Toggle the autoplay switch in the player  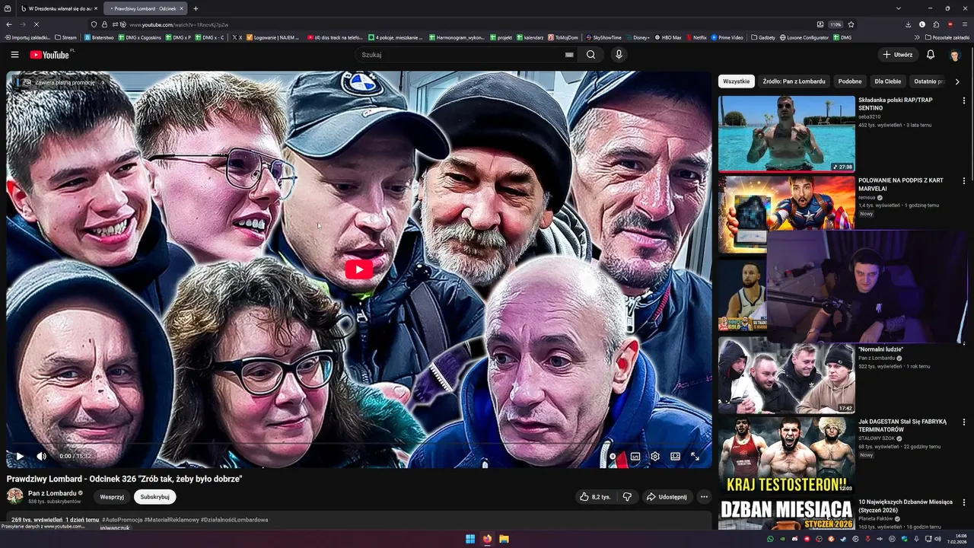point(613,456)
